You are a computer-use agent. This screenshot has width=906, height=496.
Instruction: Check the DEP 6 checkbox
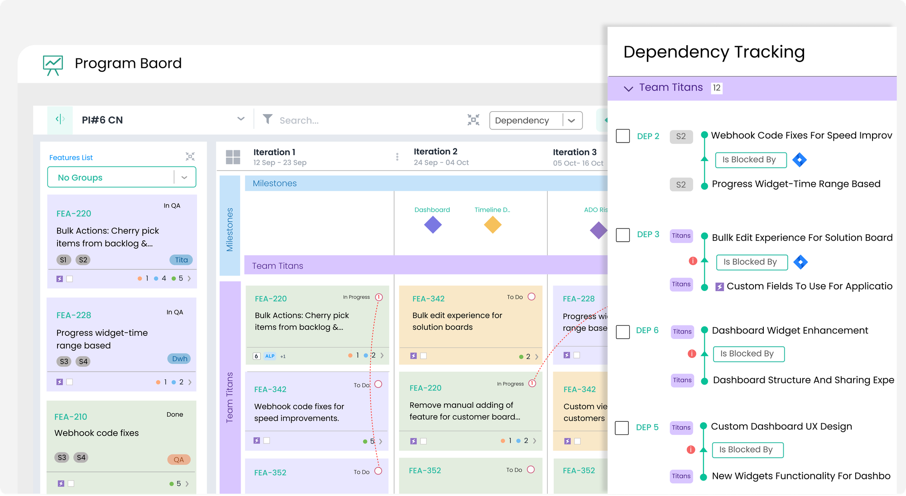click(623, 332)
